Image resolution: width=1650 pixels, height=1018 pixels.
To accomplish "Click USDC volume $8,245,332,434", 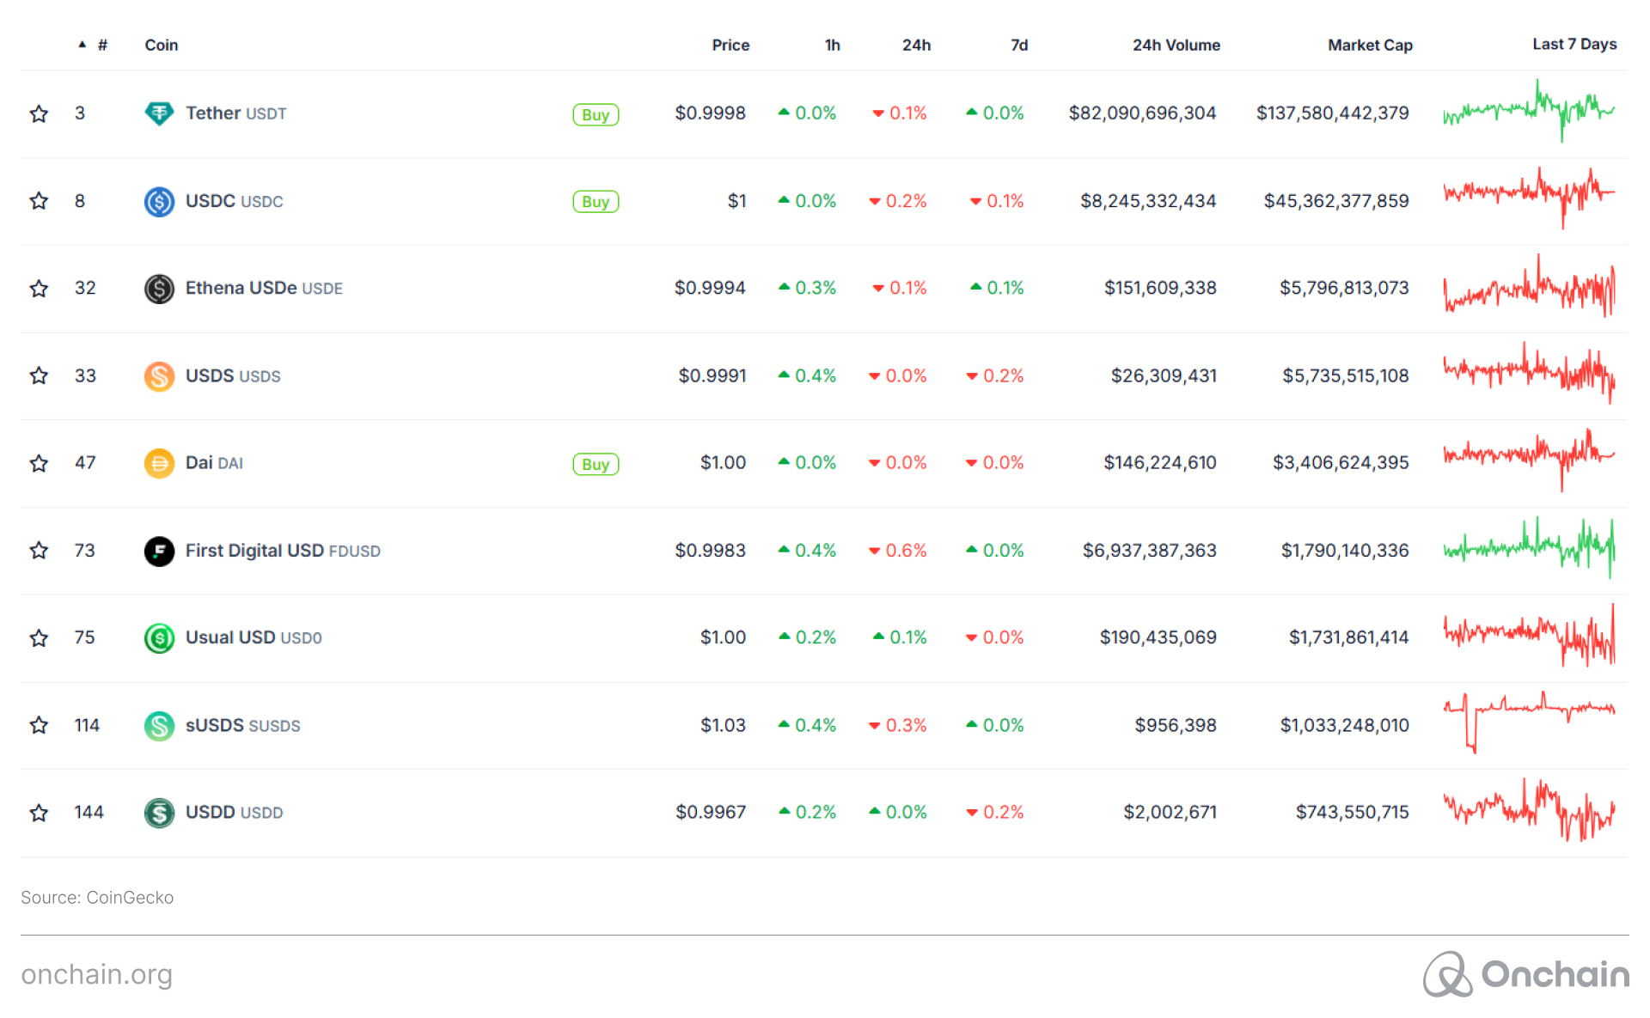I will coord(1148,201).
